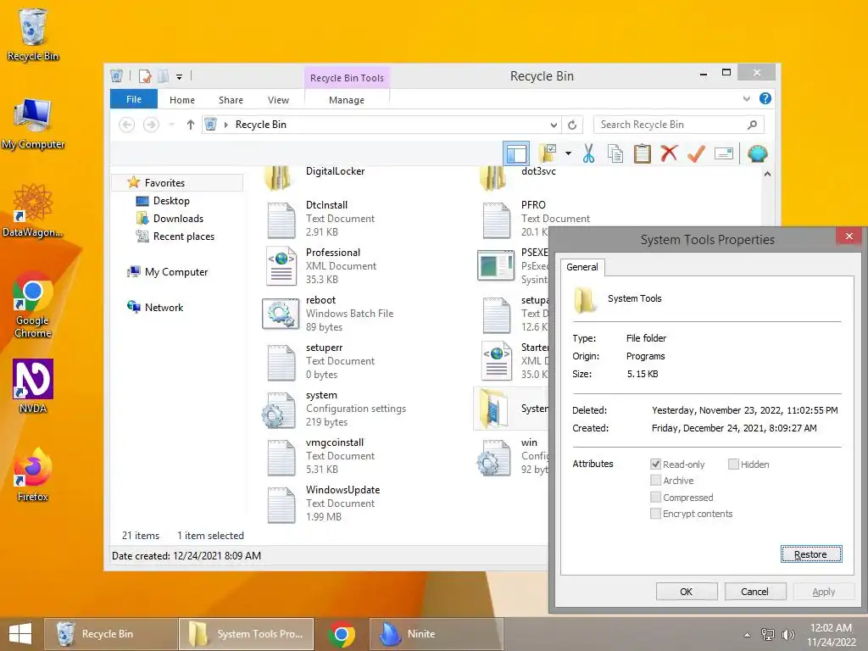868x651 pixels.
Task: Select Desktop in navigation pane
Action: coord(171,201)
